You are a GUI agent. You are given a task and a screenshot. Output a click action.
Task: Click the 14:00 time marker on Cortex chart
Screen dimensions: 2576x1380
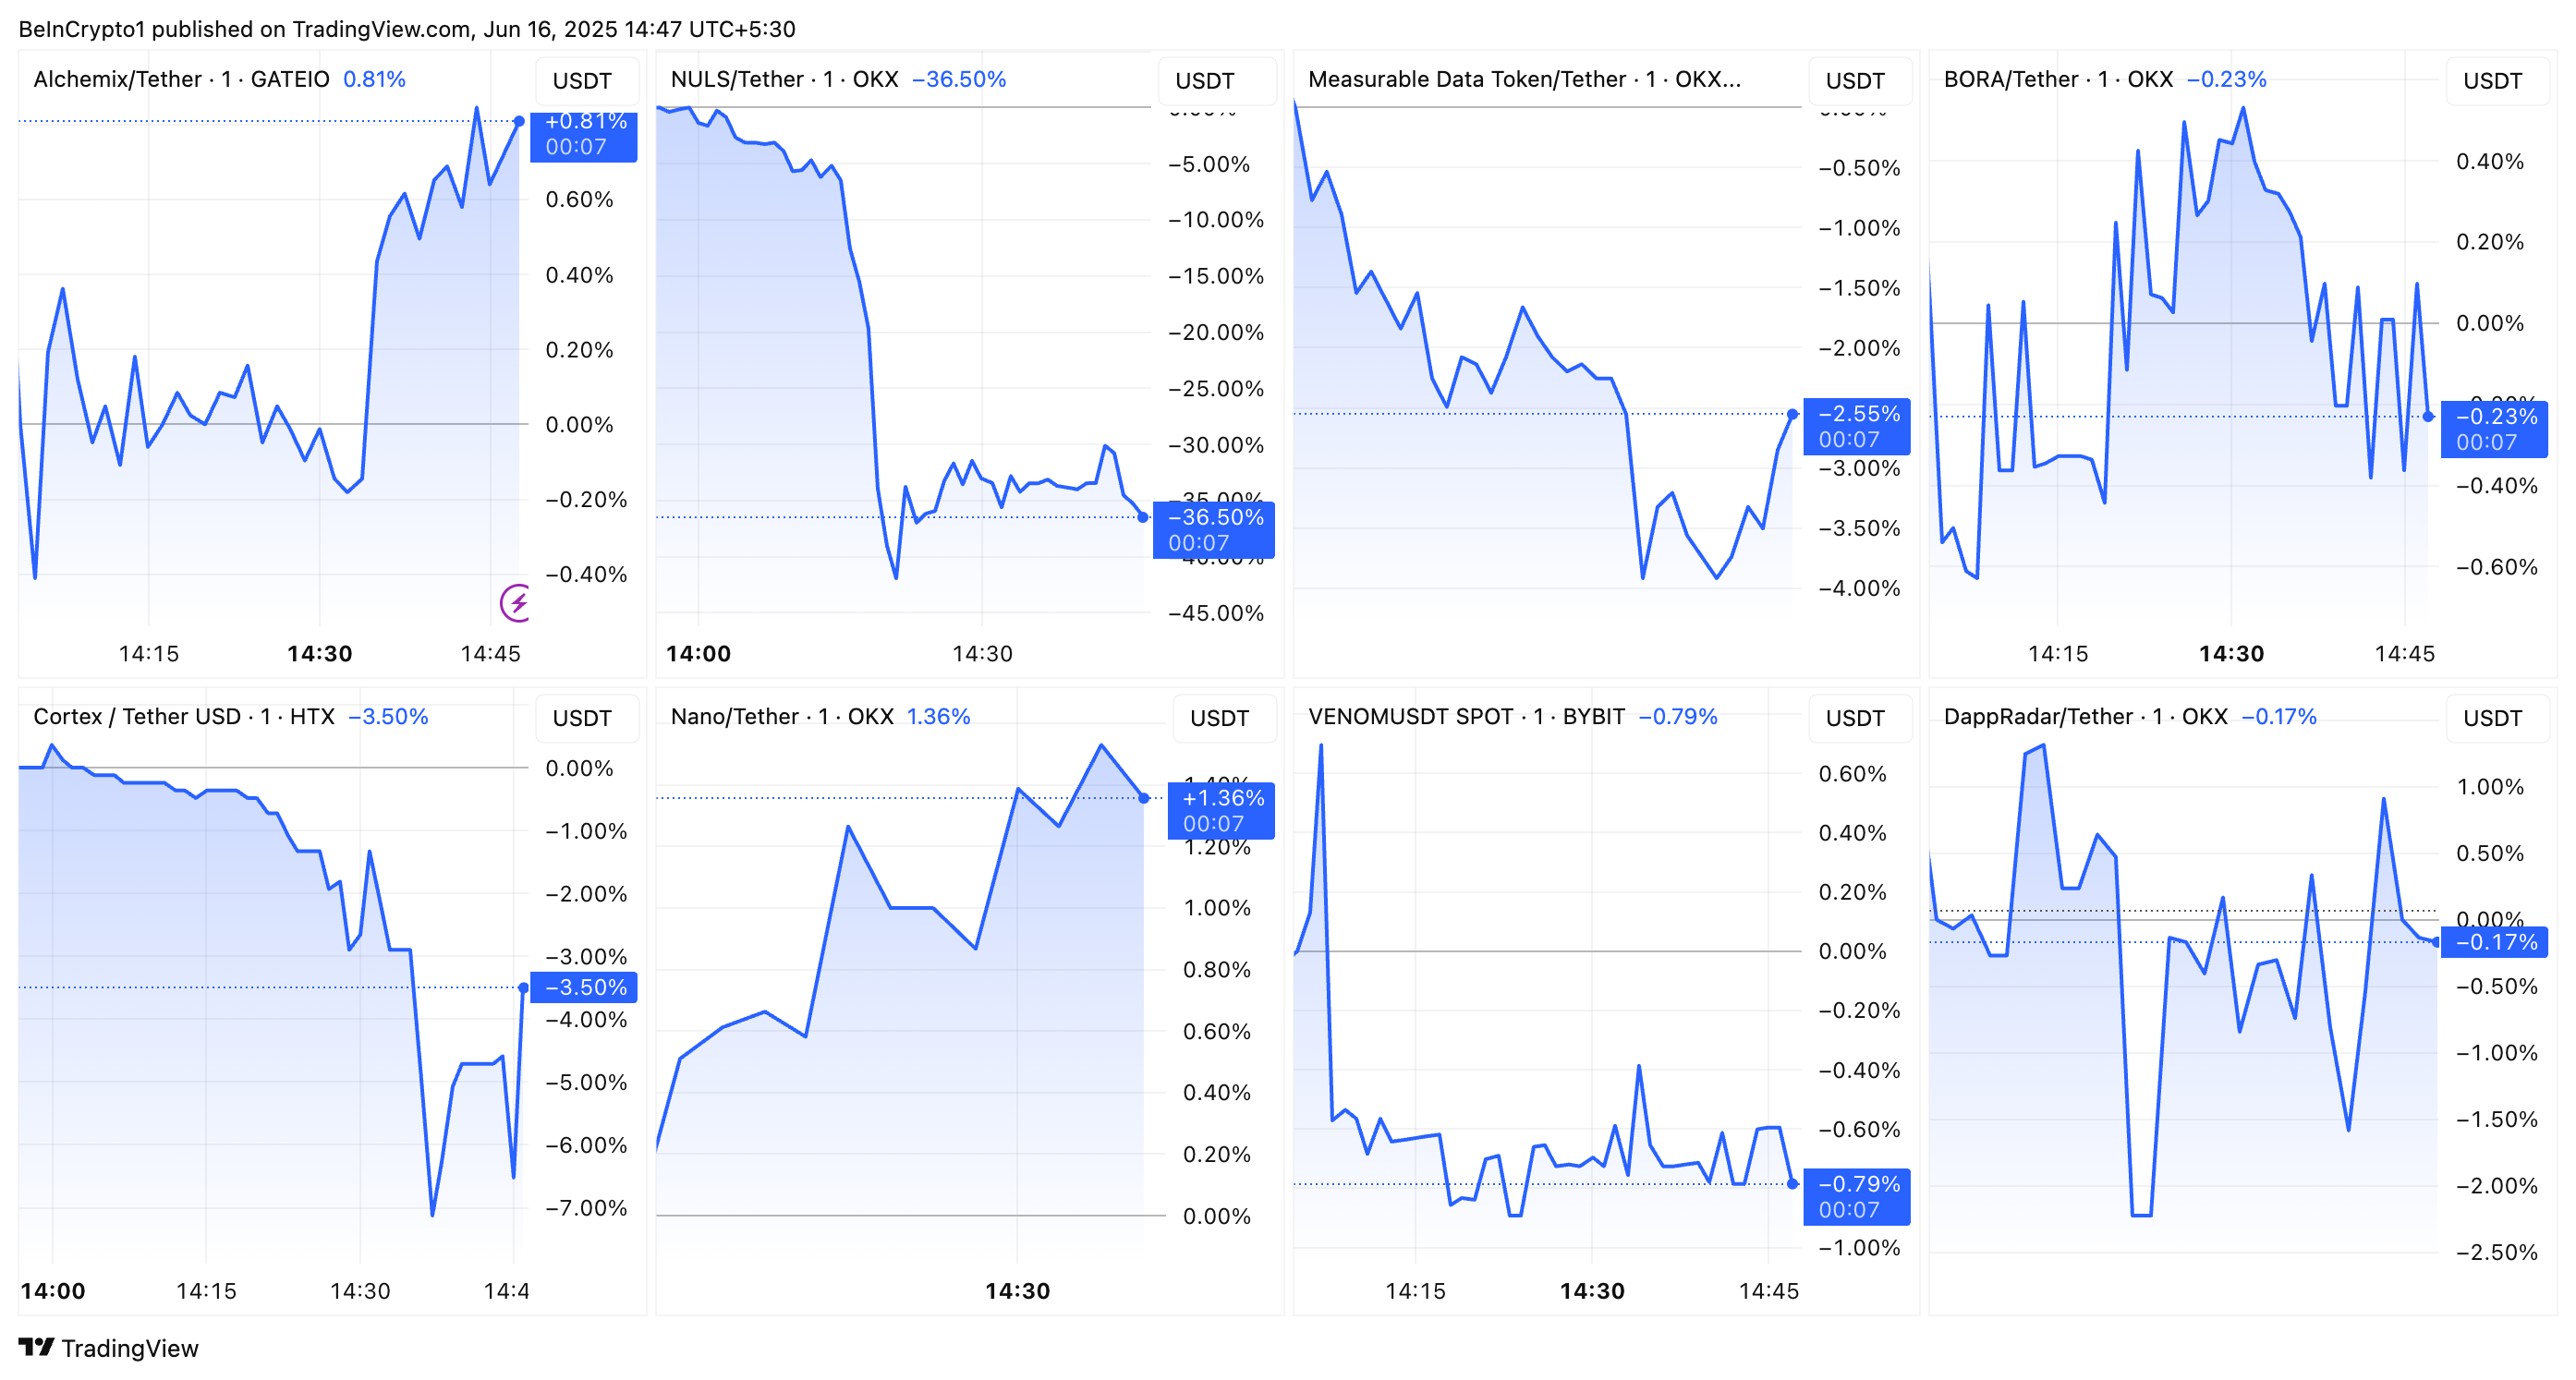click(53, 1290)
